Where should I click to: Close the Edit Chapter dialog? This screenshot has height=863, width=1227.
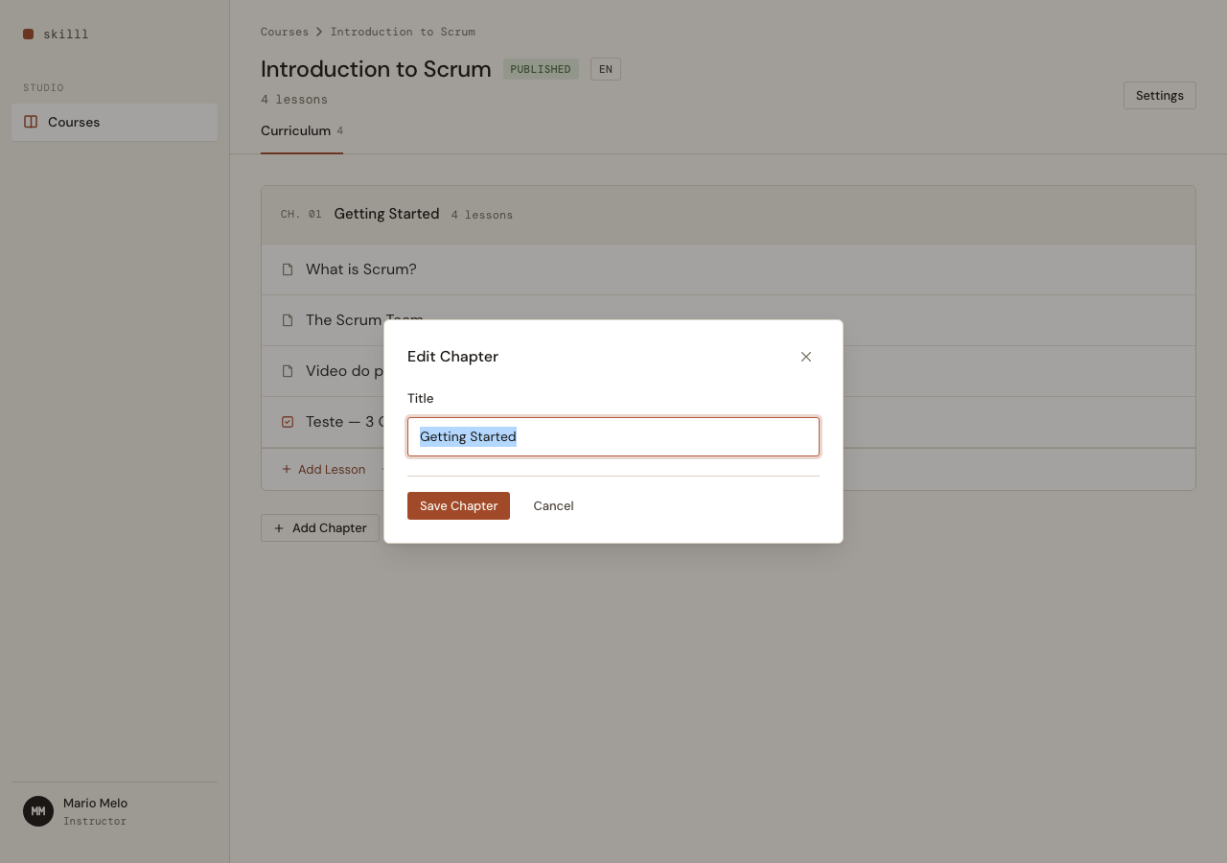click(806, 357)
